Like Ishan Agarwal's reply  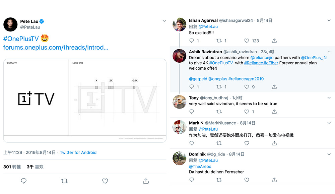pyautogui.click(x=247, y=41)
